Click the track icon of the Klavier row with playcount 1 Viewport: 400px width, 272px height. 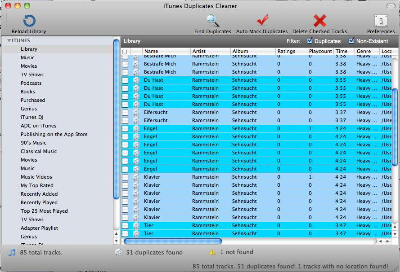tap(136, 177)
